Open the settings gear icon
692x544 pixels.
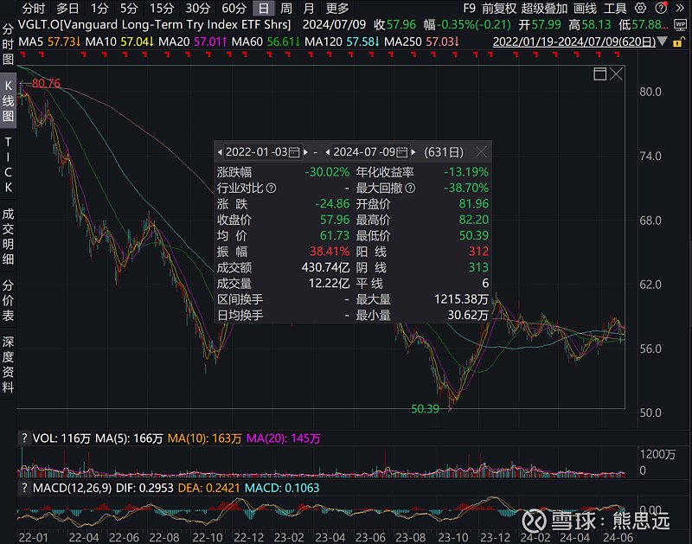coord(640,8)
